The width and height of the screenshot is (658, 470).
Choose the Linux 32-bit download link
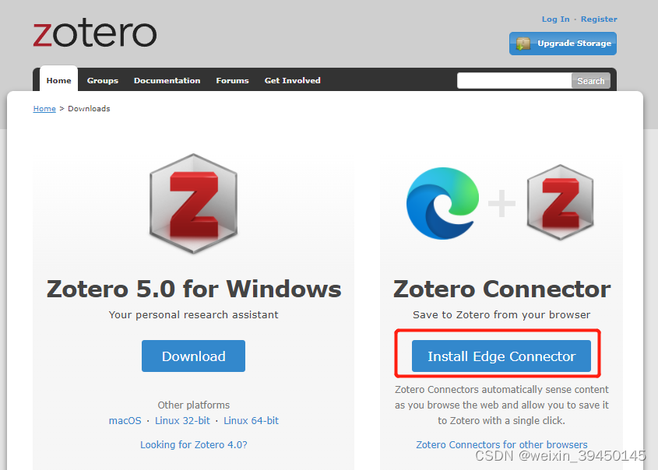click(182, 420)
